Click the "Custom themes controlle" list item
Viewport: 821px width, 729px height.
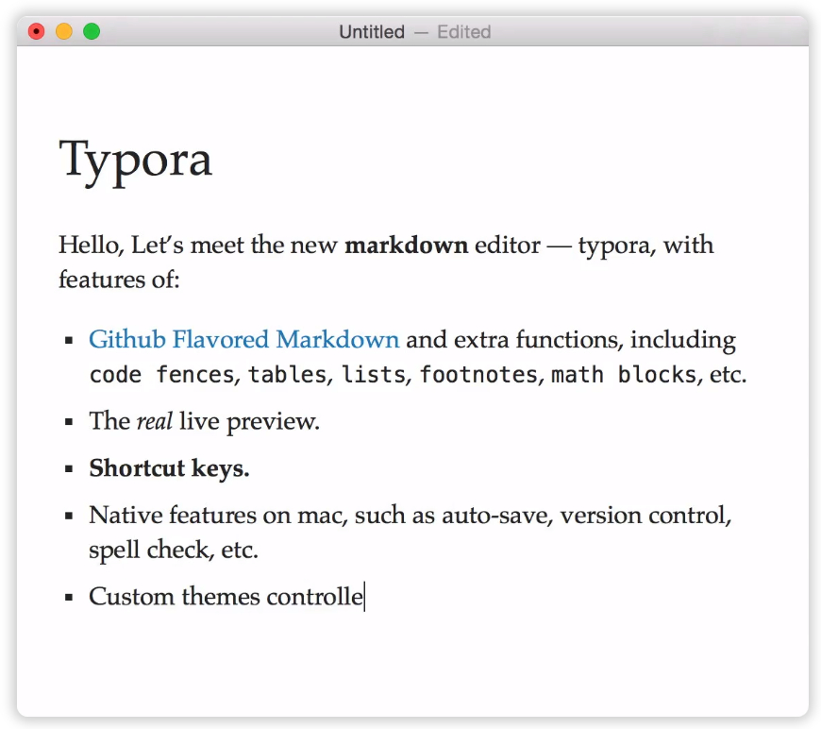[x=226, y=597]
